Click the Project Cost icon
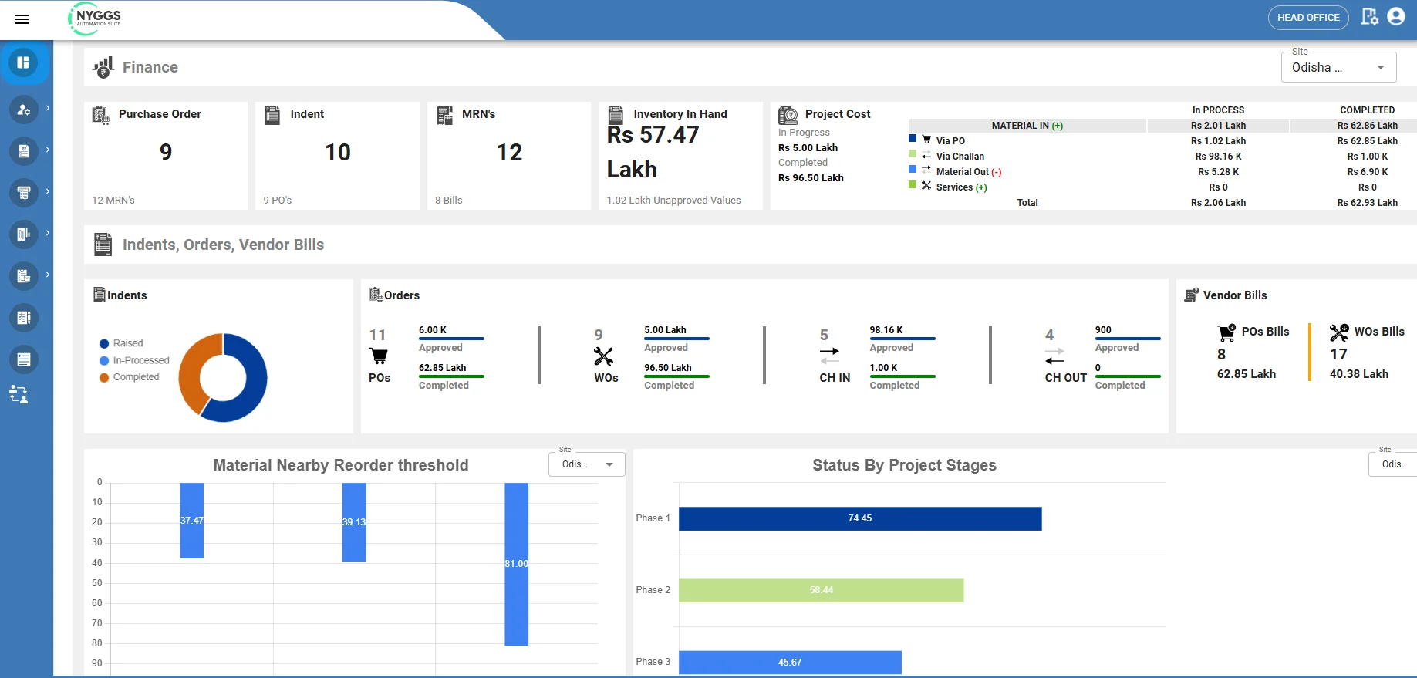Image resolution: width=1417 pixels, height=678 pixels. click(788, 115)
